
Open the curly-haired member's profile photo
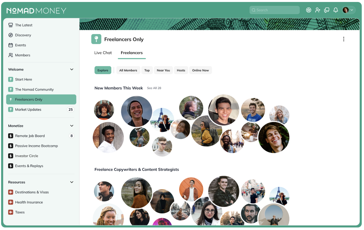click(104, 110)
